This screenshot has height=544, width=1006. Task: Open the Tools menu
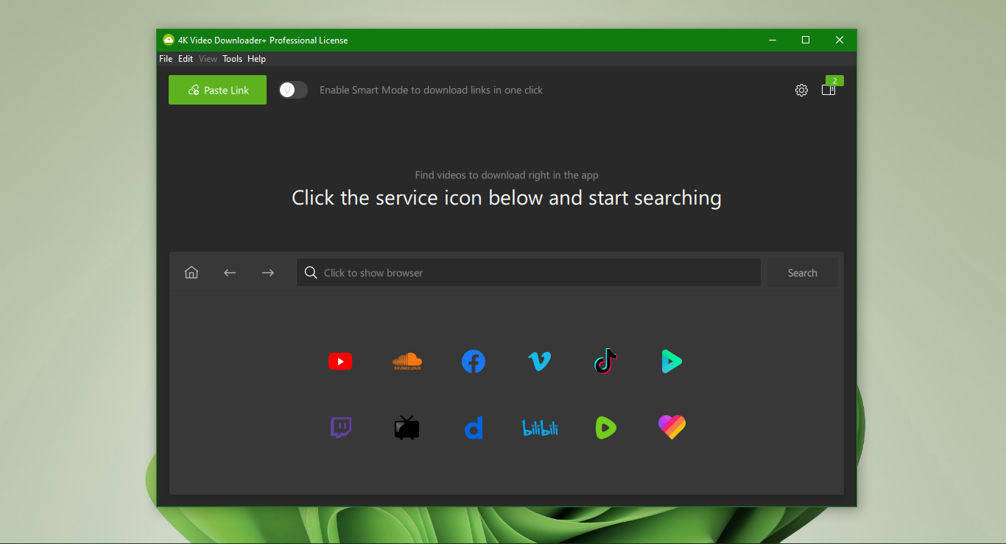click(233, 59)
